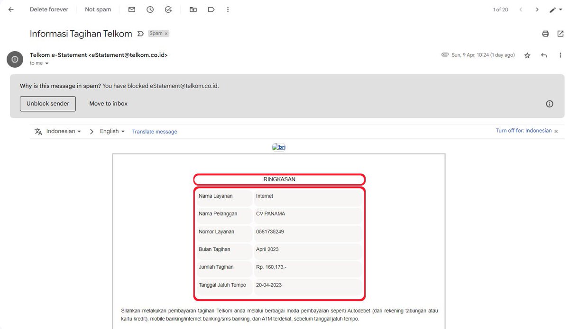Viewport: 569px width, 329px height.
Task: Click the 'Silahkan melakukan pembayaran' paragraph
Action: click(279, 315)
